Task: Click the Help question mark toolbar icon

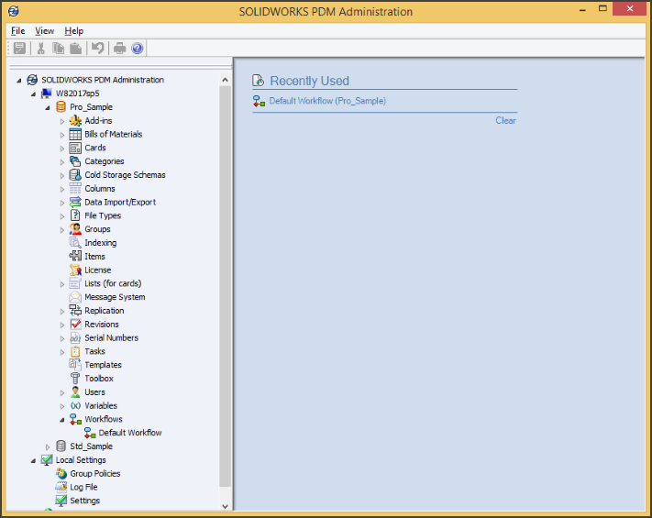Action: (x=138, y=49)
